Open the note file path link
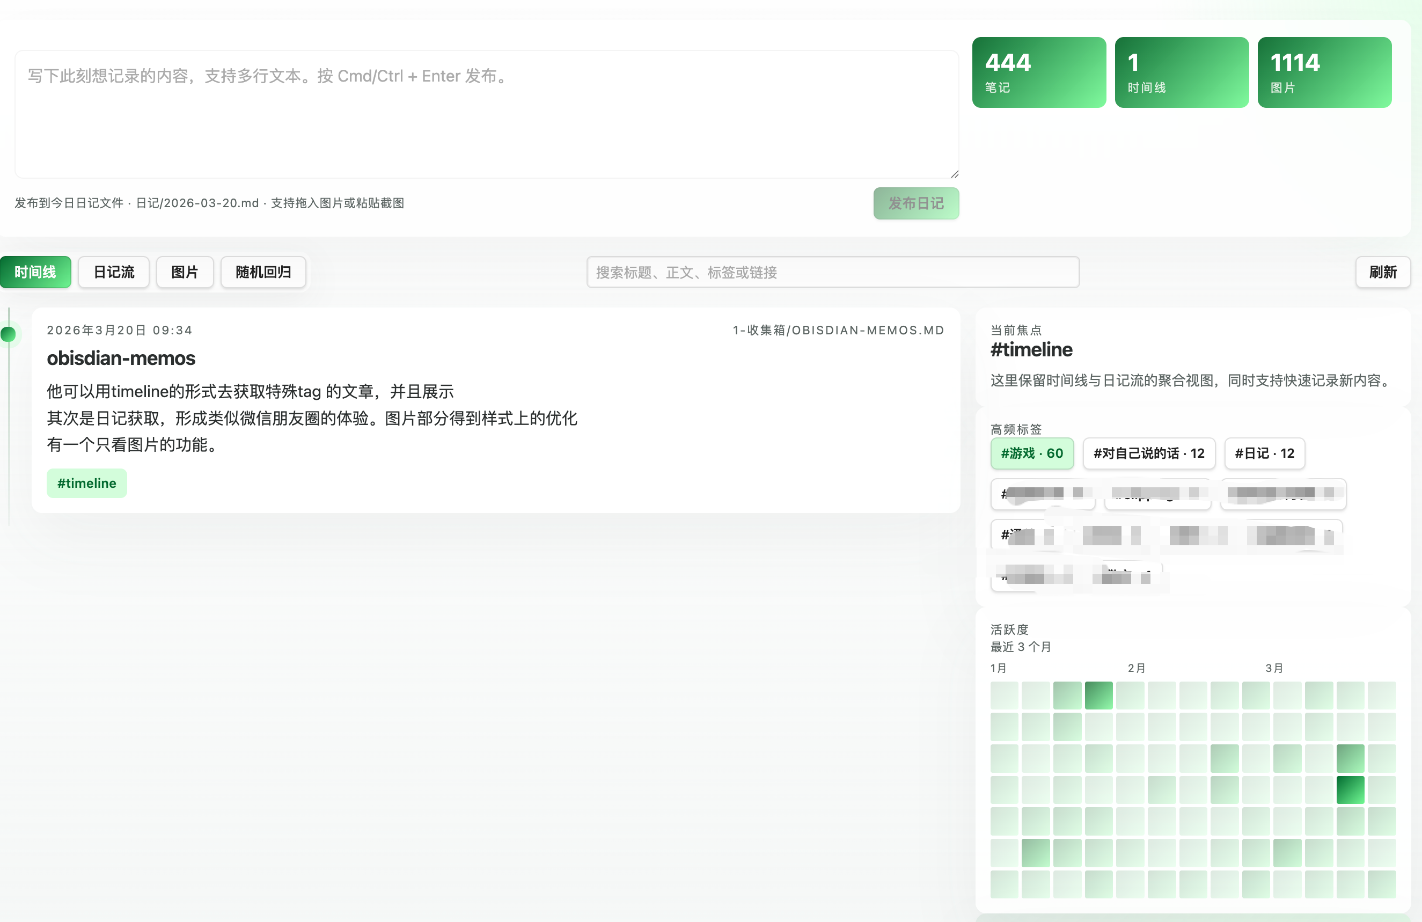The height and width of the screenshot is (922, 1422). [x=838, y=330]
